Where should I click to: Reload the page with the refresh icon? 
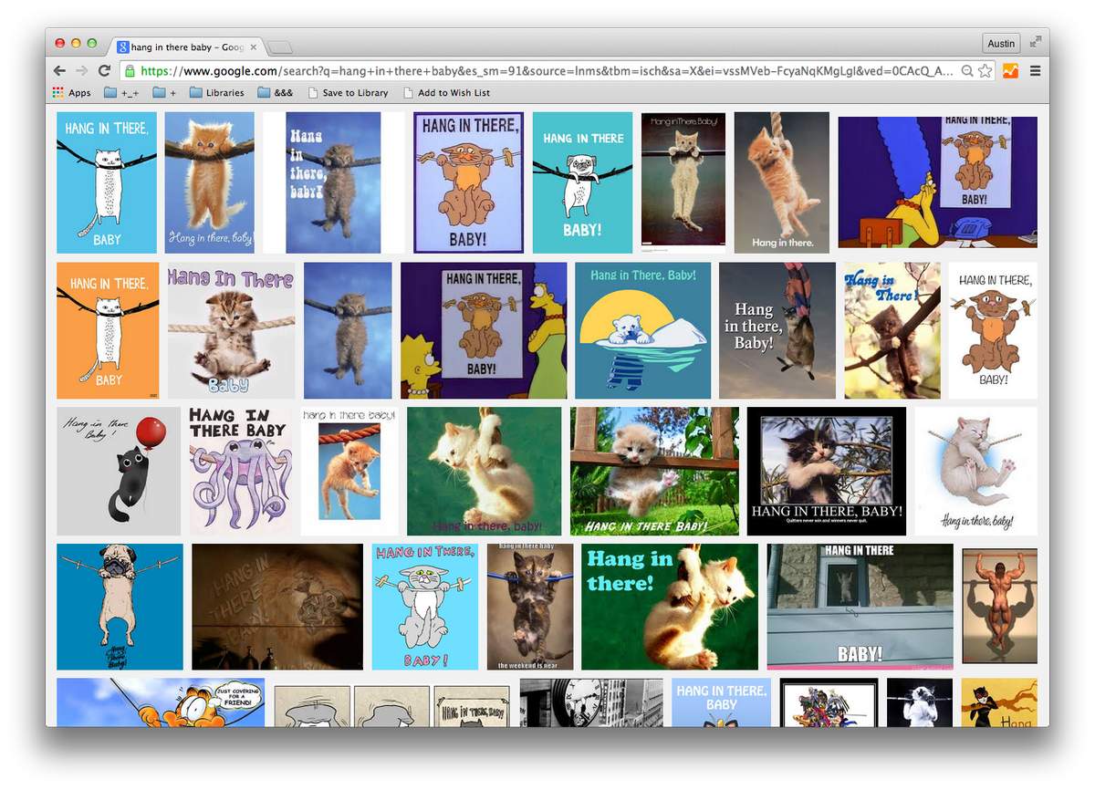click(x=104, y=70)
